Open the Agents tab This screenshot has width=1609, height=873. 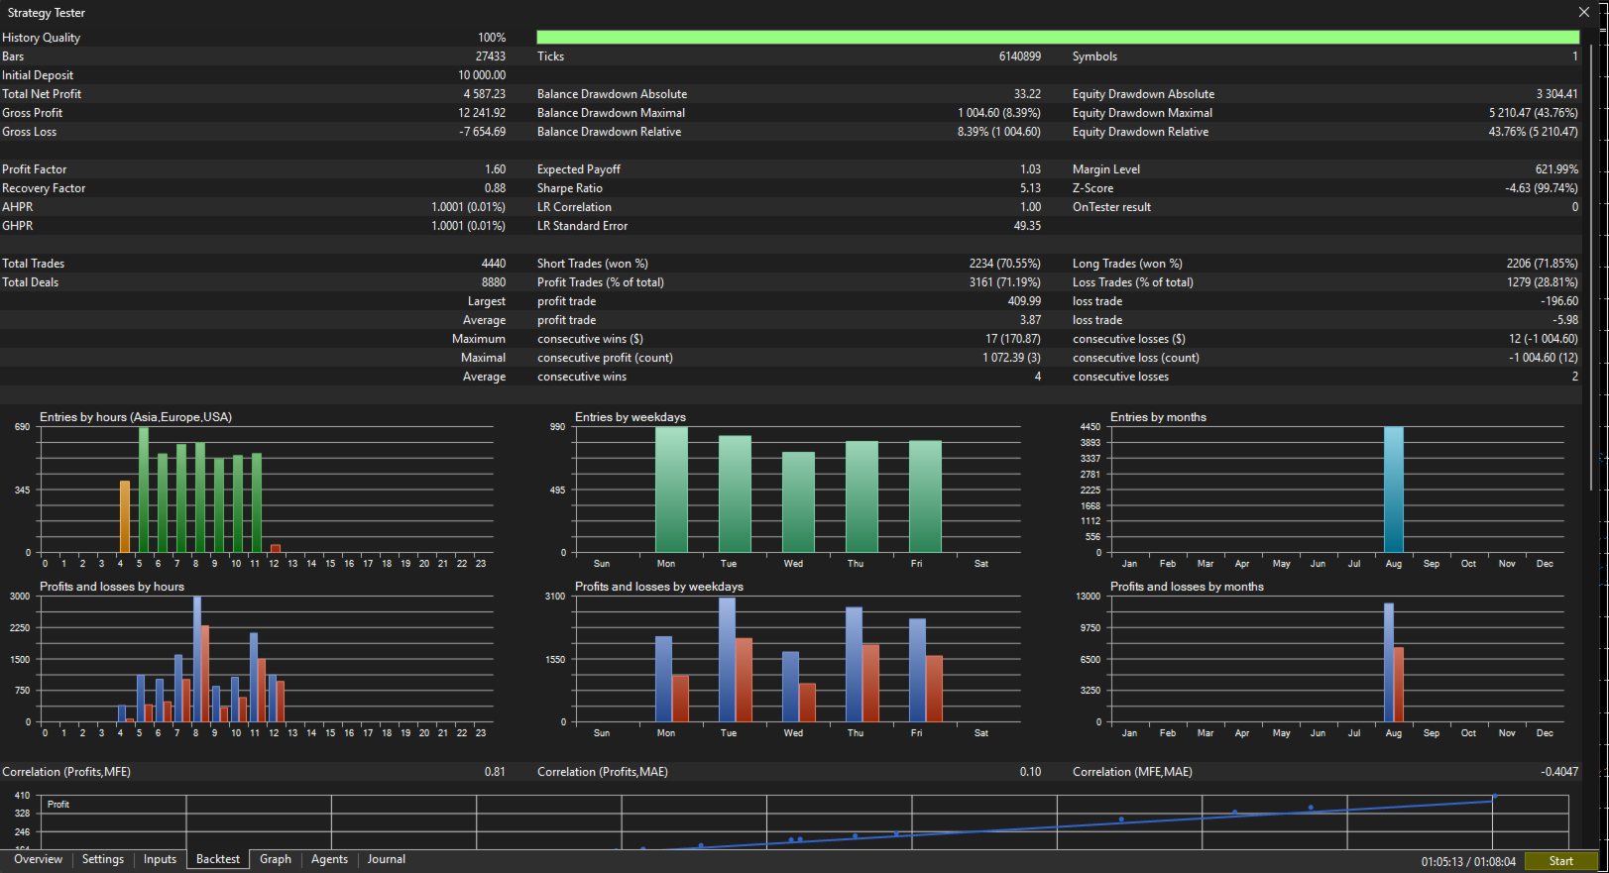[x=329, y=859]
